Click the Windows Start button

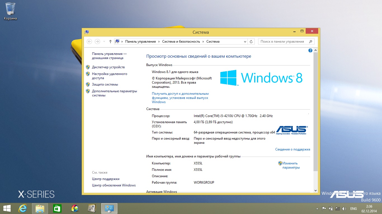7,208
